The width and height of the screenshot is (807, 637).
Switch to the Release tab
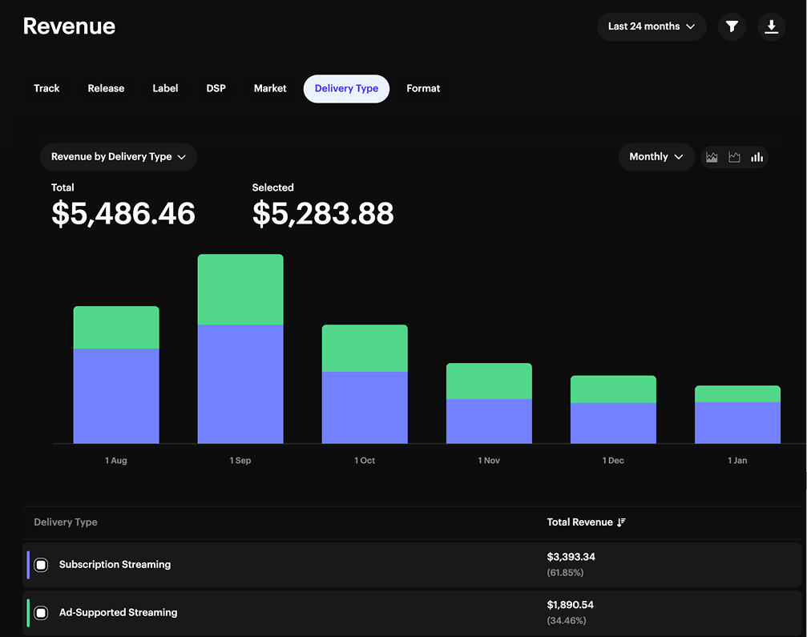(x=106, y=89)
